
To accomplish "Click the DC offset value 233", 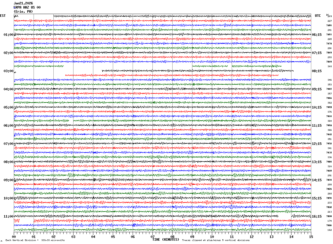I will (329, 203).
